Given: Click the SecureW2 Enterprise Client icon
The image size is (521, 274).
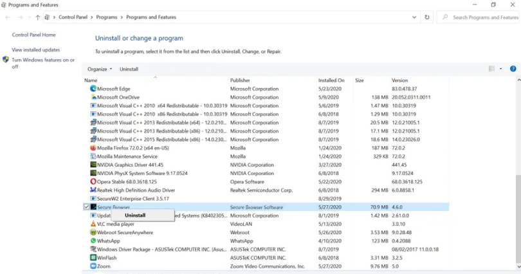Looking at the screenshot, I should 93,199.
